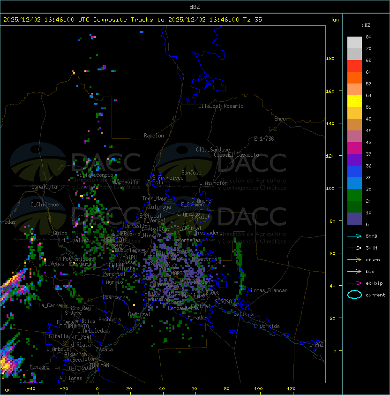Click the 'V_Flores' map label
The image size is (390, 395).
pyautogui.click(x=71, y=378)
